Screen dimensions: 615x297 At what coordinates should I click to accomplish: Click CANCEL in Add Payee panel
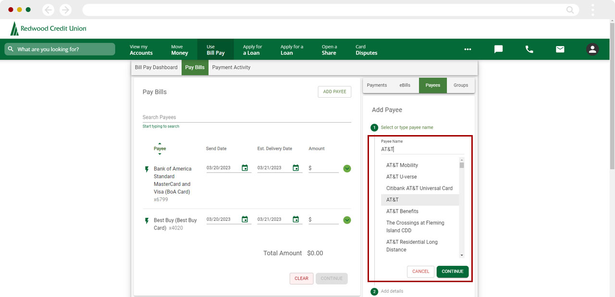(420, 272)
